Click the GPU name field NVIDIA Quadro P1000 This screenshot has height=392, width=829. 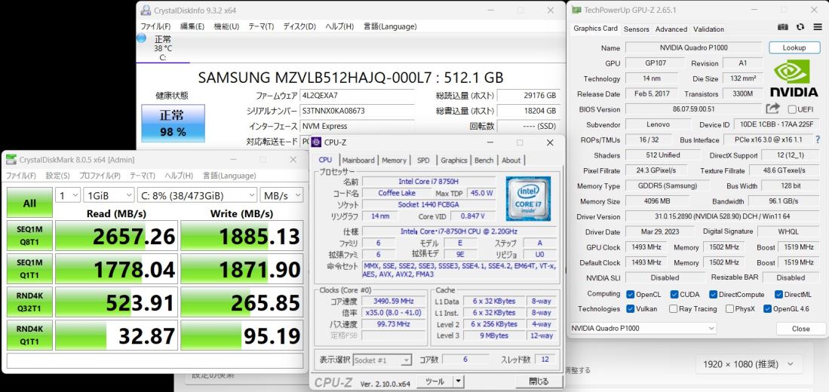click(694, 47)
